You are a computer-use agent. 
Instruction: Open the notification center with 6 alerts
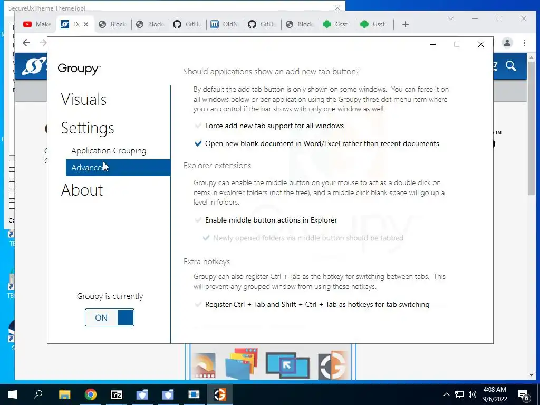524,394
